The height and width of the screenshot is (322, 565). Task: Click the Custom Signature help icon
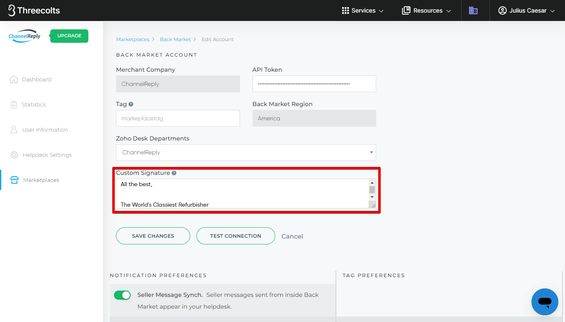tap(174, 173)
